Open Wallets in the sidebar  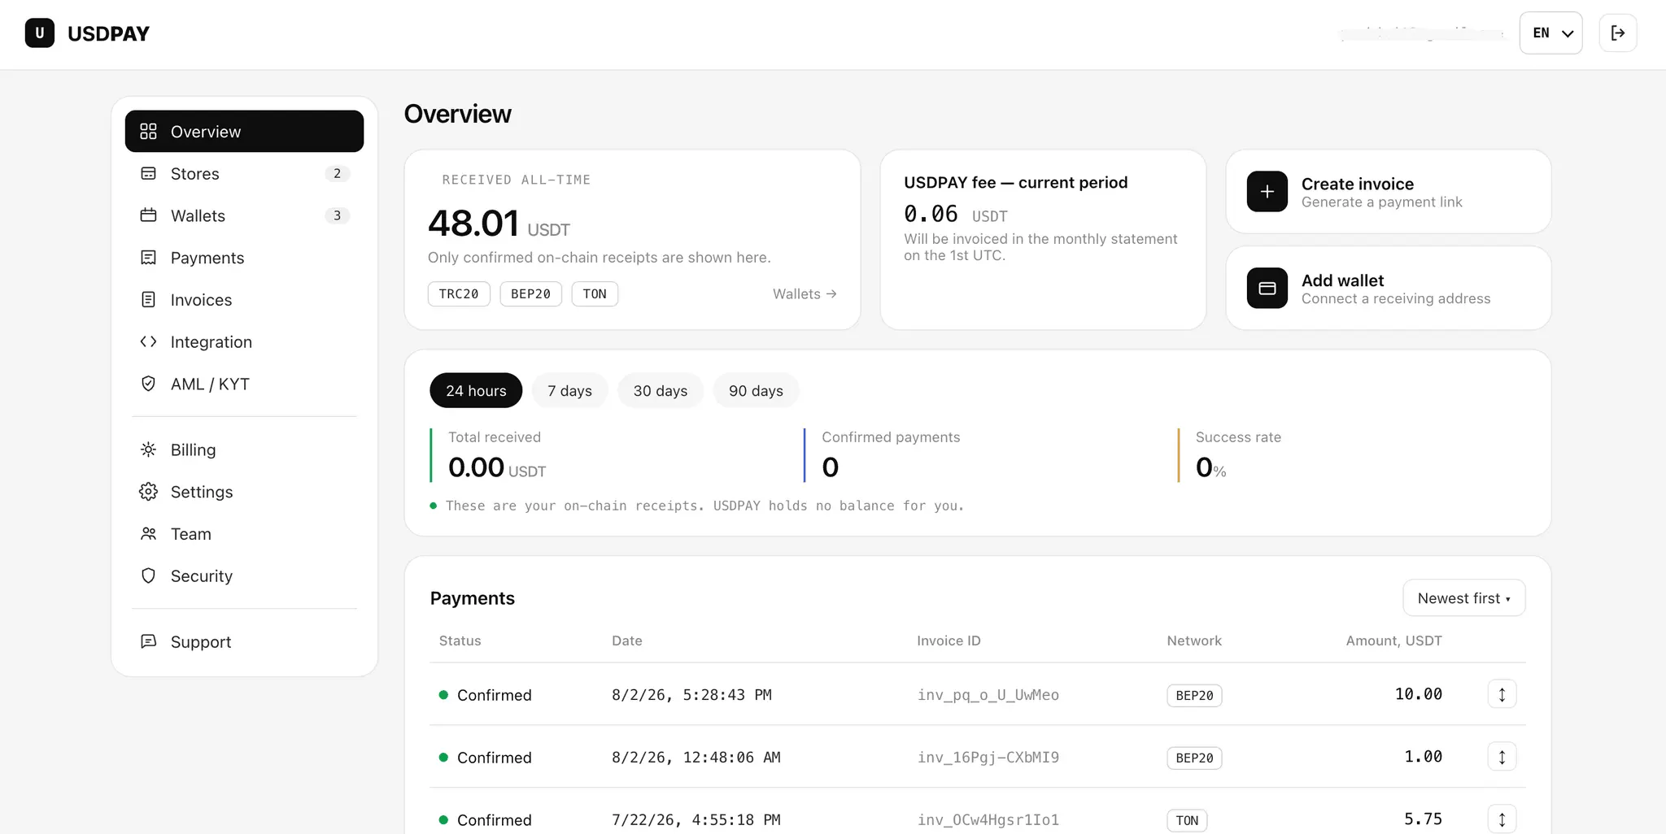point(244,215)
